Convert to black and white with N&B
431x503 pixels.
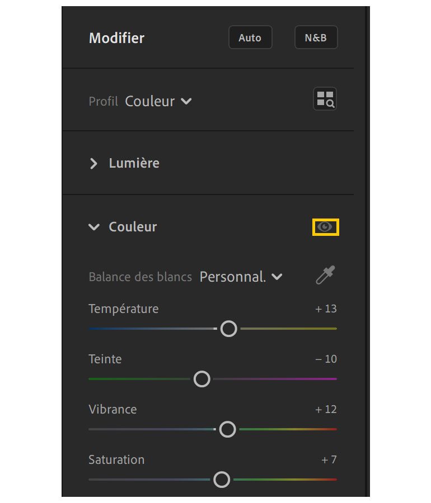tap(316, 38)
